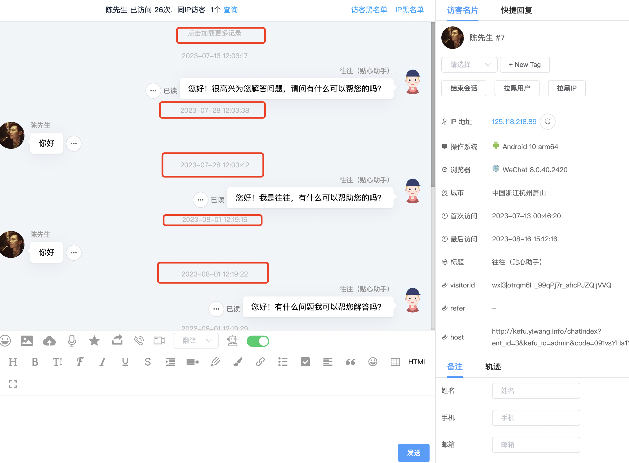This screenshot has height=463, width=629.
Task: Toggle the checkbox todo list tool
Action: tap(305, 362)
